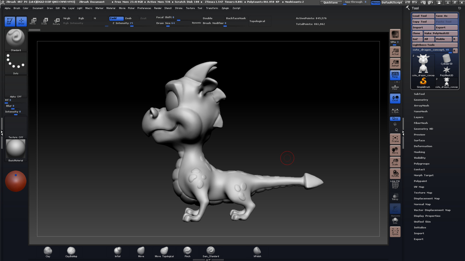Viewport: 465px width, 261px height.
Task: Click Make PolyMesh3D button
Action: pyautogui.click(x=440, y=33)
